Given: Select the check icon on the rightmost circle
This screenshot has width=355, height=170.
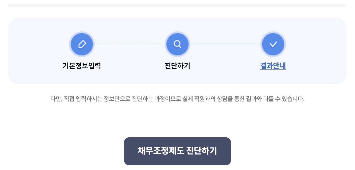Looking at the screenshot, I should [273, 44].
